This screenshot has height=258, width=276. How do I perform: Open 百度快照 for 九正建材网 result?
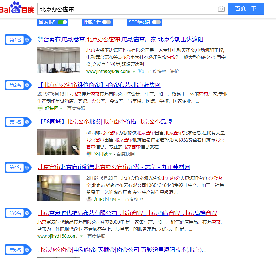(x=134, y=200)
